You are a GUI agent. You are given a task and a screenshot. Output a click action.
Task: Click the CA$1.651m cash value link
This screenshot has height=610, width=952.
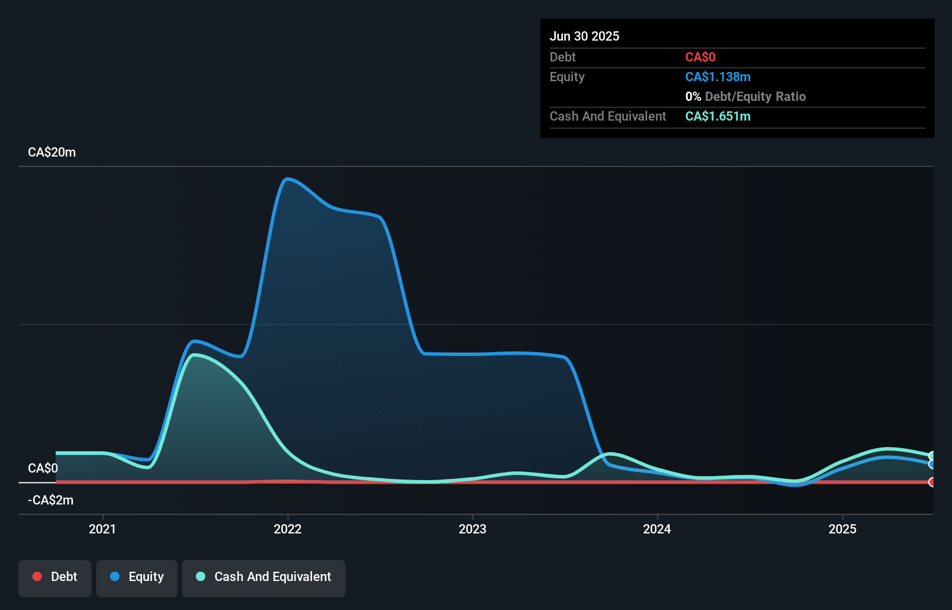click(718, 116)
